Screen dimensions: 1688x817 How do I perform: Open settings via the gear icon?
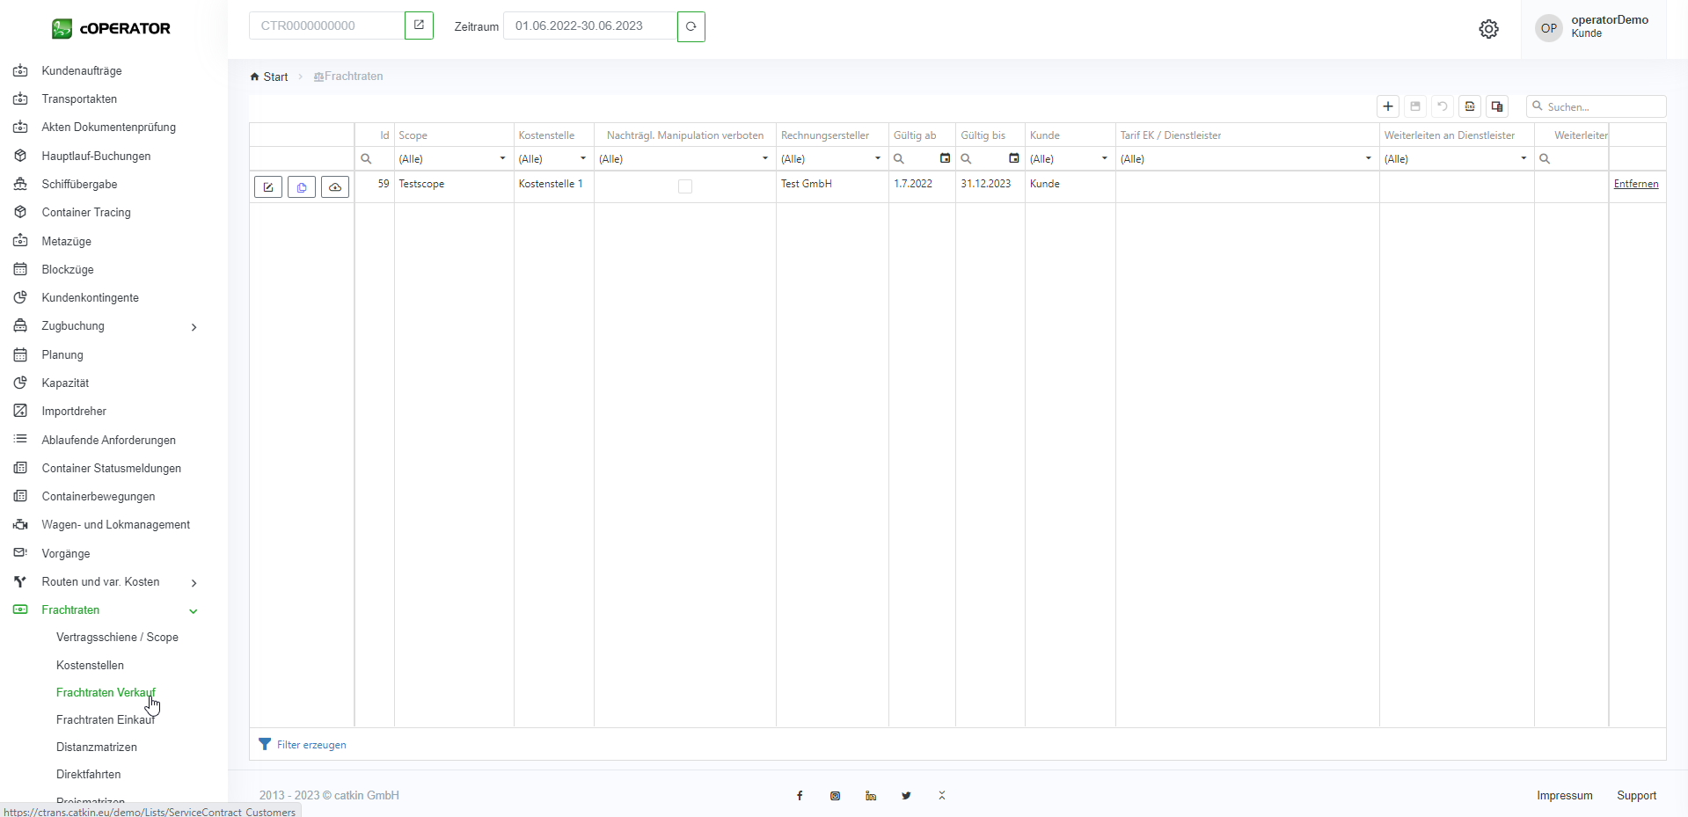coord(1488,29)
